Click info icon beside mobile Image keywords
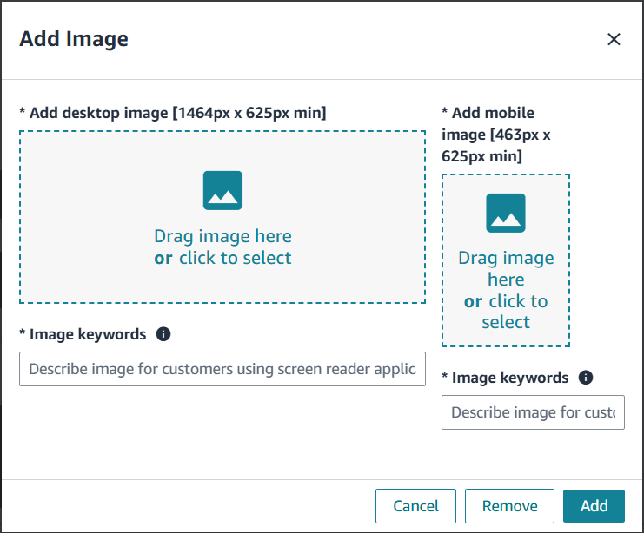Screen dimensions: 644x533 click(586, 378)
